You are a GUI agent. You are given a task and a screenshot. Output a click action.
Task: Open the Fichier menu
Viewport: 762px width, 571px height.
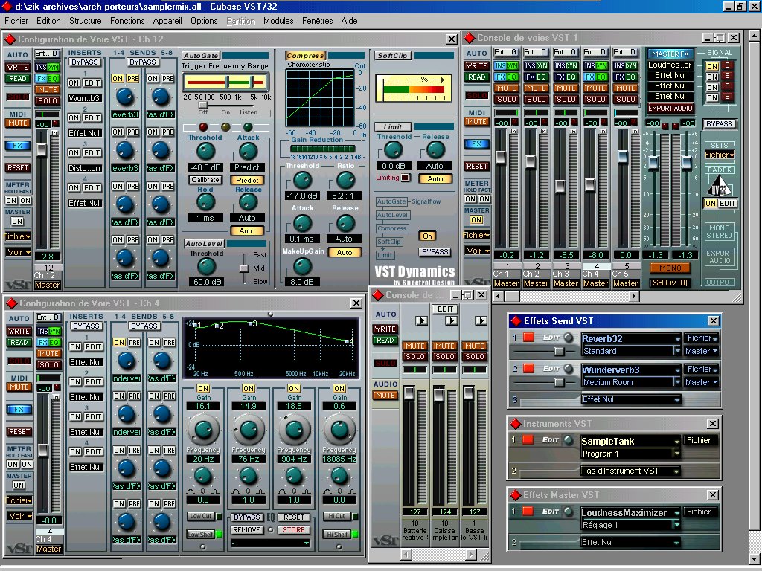click(16, 21)
